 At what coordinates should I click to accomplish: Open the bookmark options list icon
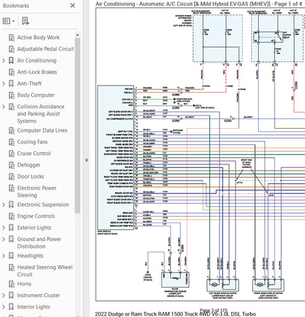click(x=6, y=21)
